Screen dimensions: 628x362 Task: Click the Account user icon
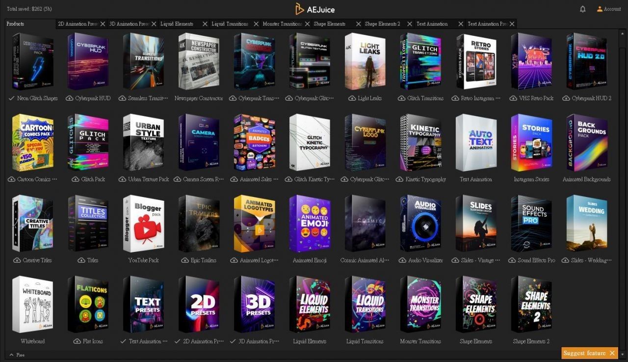pyautogui.click(x=600, y=9)
